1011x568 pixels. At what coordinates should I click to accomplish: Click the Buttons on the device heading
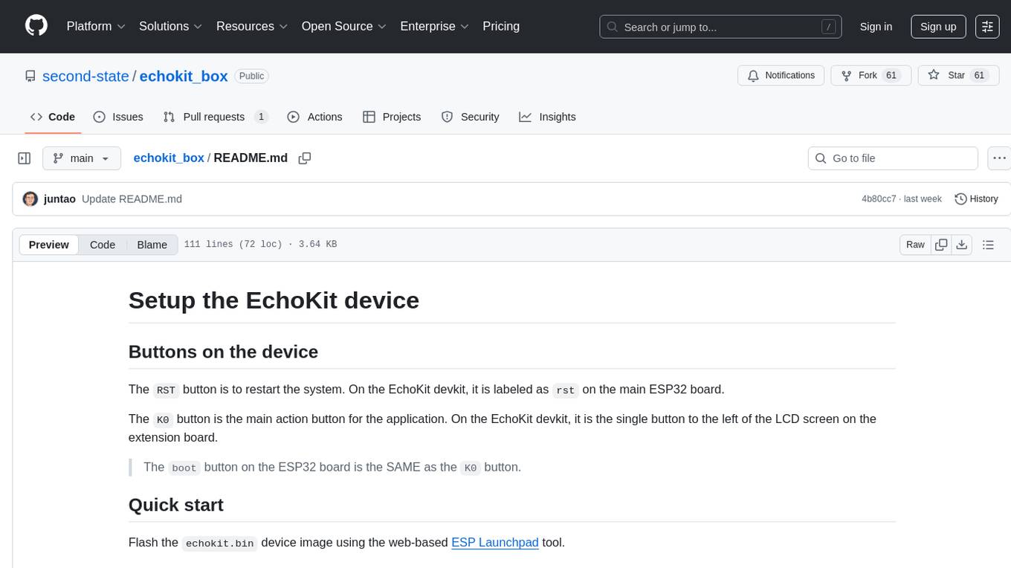tap(223, 352)
